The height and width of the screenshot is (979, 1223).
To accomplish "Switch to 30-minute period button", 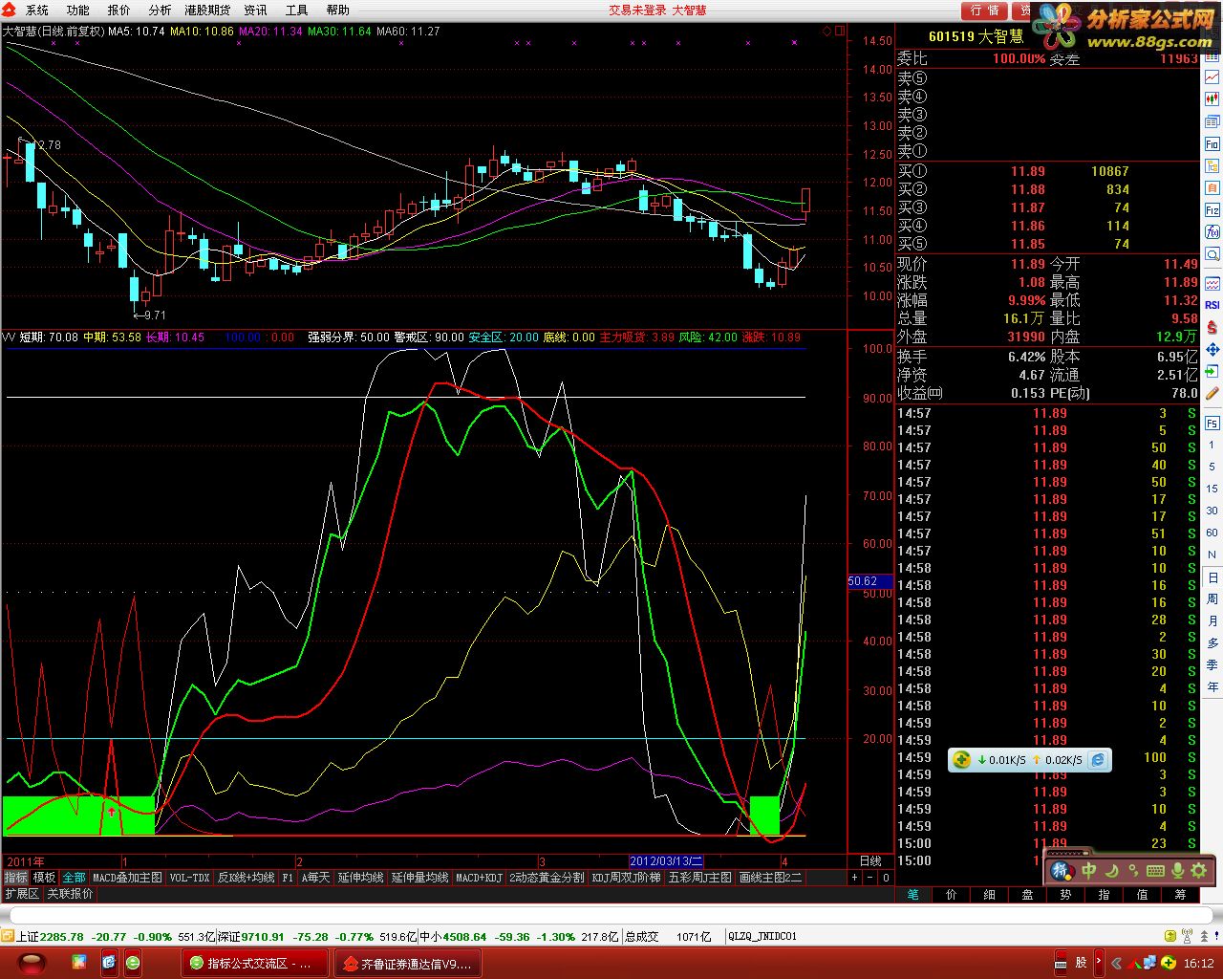I will (1212, 511).
